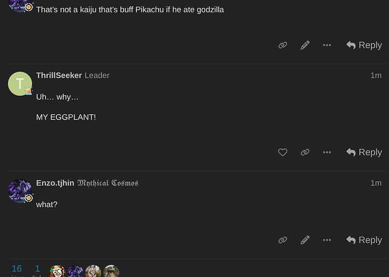This screenshot has height=277, width=389.
Task: Expand more options on ThrillSeeker's post
Action: coord(327,152)
